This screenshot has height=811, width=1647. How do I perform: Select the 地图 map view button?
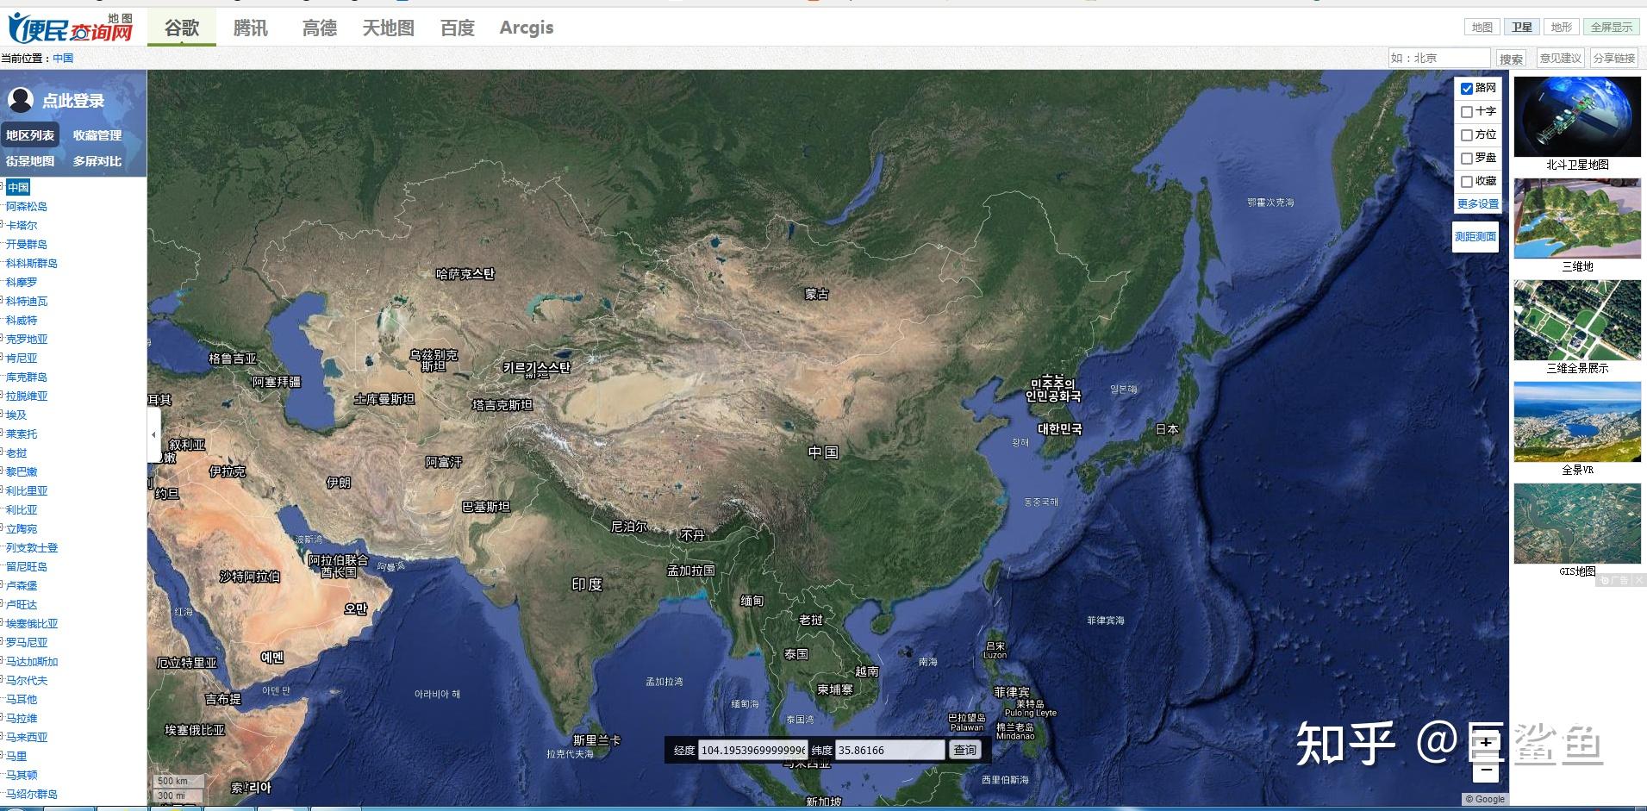click(1482, 28)
